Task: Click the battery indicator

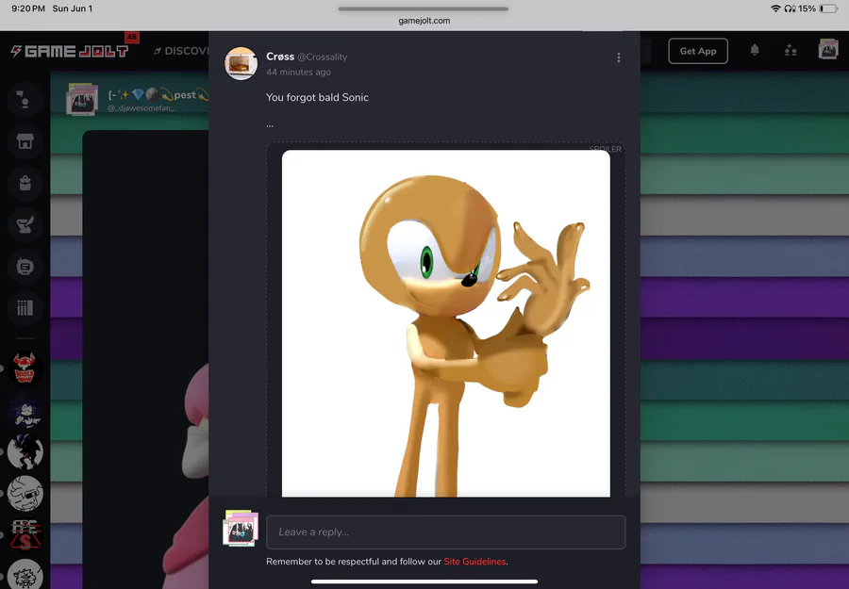Action: (x=828, y=8)
